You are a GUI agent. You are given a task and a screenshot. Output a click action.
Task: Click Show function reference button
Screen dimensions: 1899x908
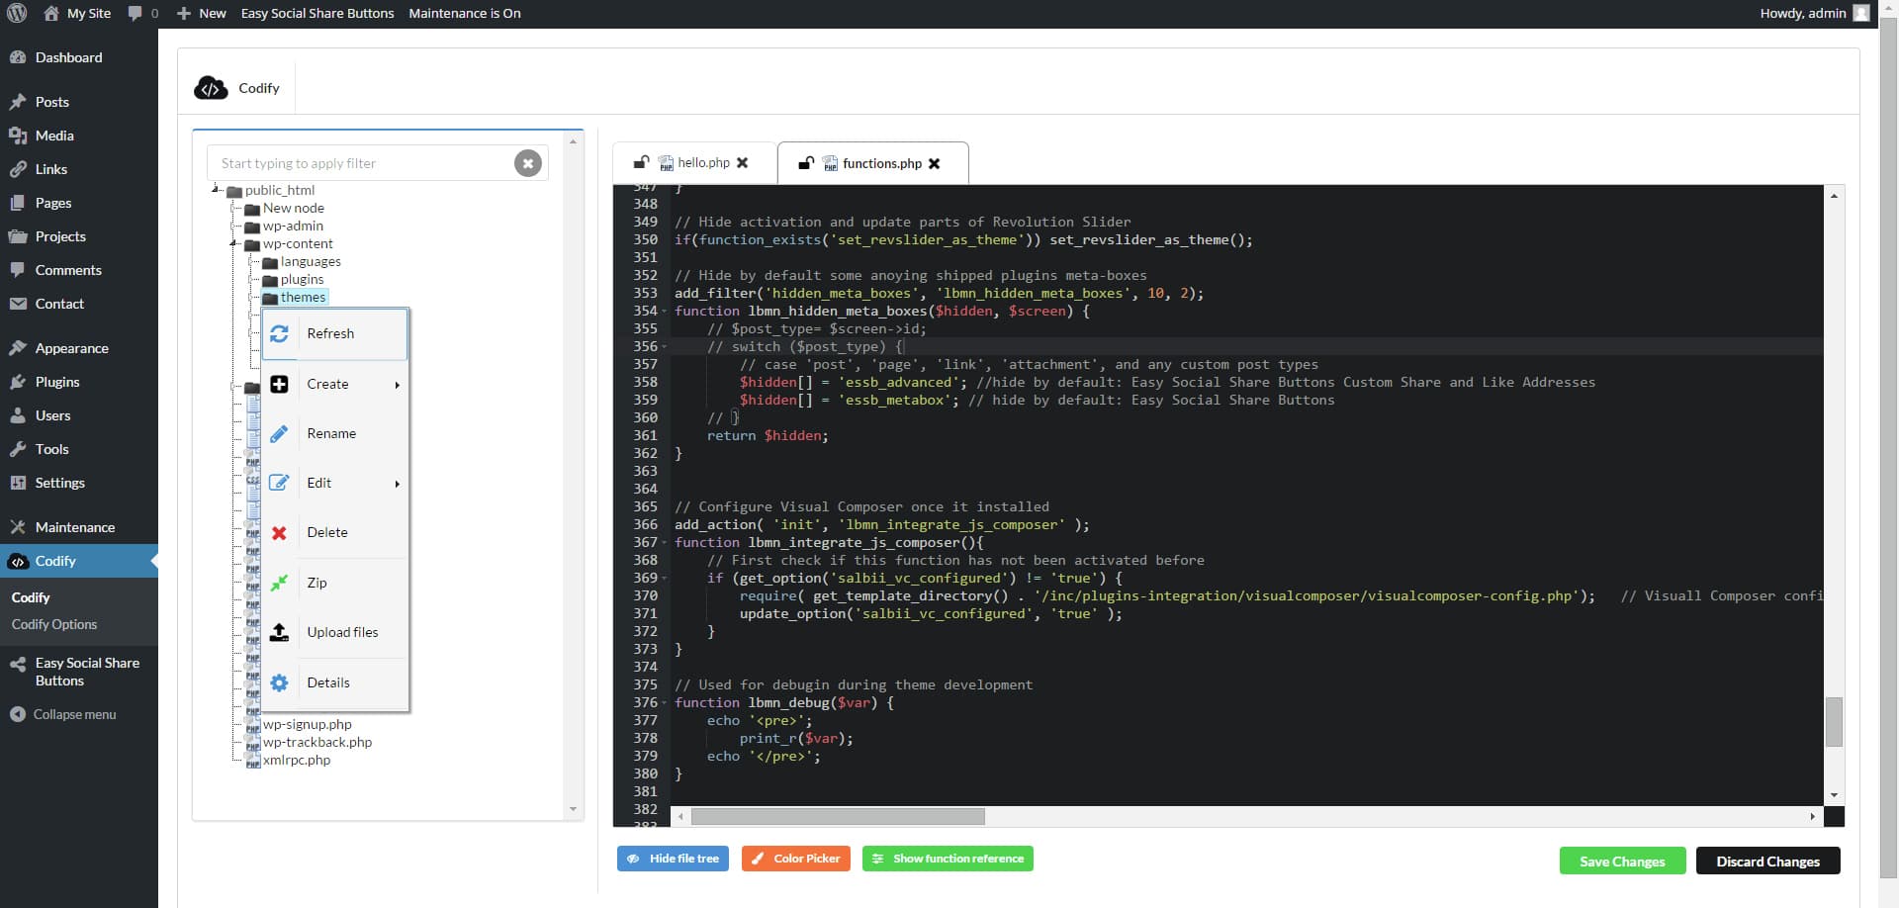tap(948, 859)
